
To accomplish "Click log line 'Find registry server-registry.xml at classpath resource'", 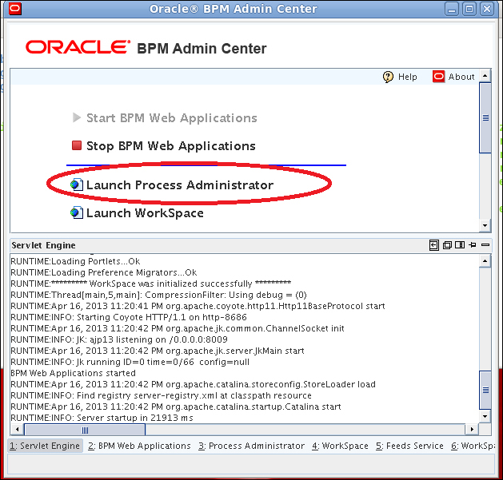I will pos(161,395).
